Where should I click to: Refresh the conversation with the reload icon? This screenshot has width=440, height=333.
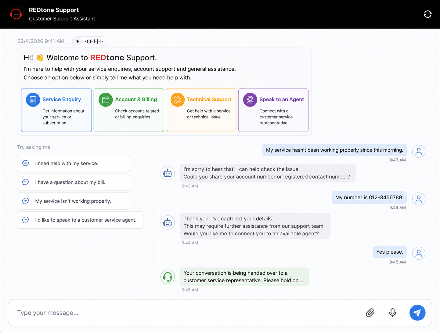[427, 14]
